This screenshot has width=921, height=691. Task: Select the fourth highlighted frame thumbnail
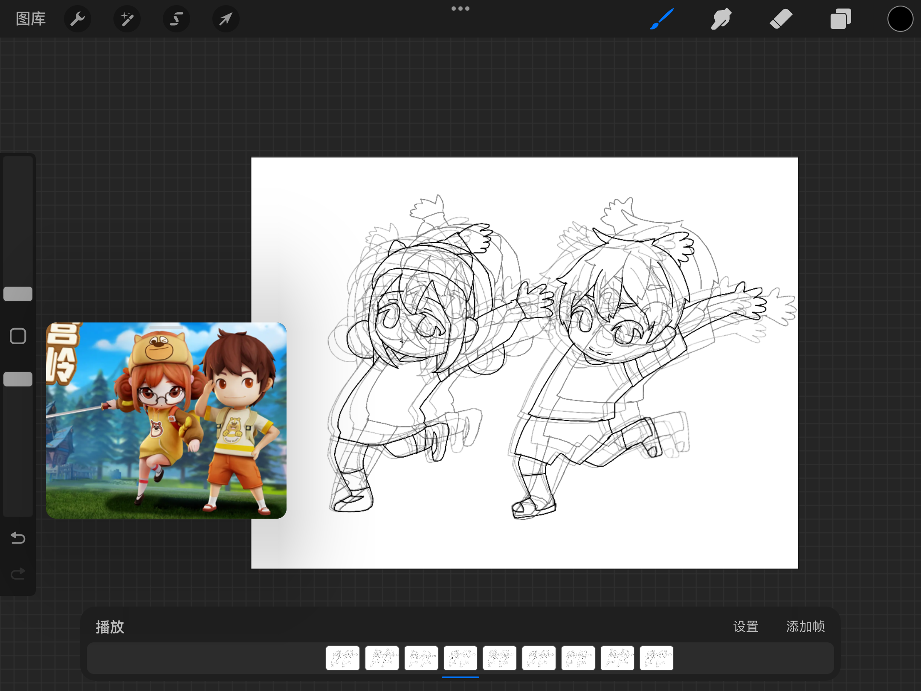[460, 658]
